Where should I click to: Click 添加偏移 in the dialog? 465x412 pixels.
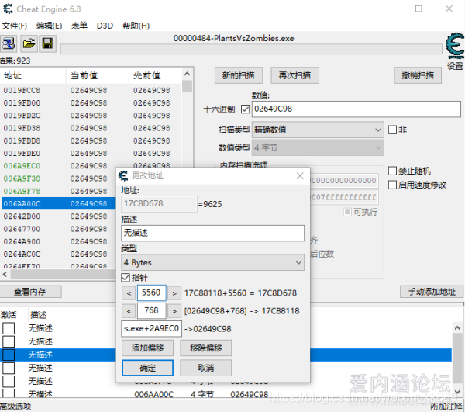coord(147,348)
